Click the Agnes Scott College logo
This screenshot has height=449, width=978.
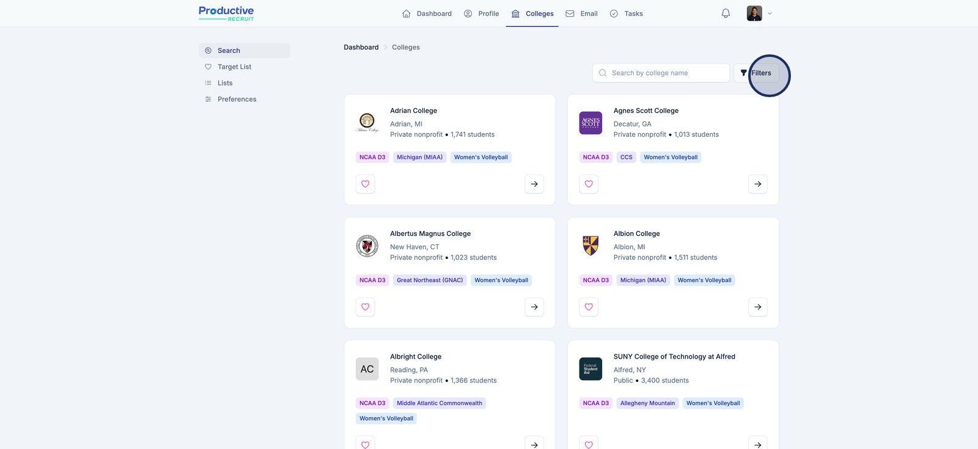click(x=590, y=123)
